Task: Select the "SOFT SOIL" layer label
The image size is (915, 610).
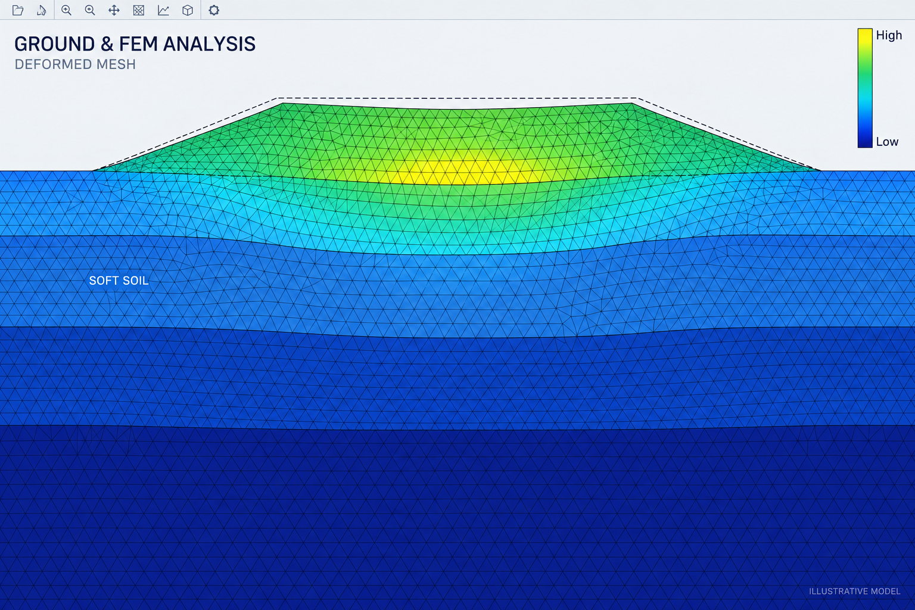Action: click(x=119, y=281)
